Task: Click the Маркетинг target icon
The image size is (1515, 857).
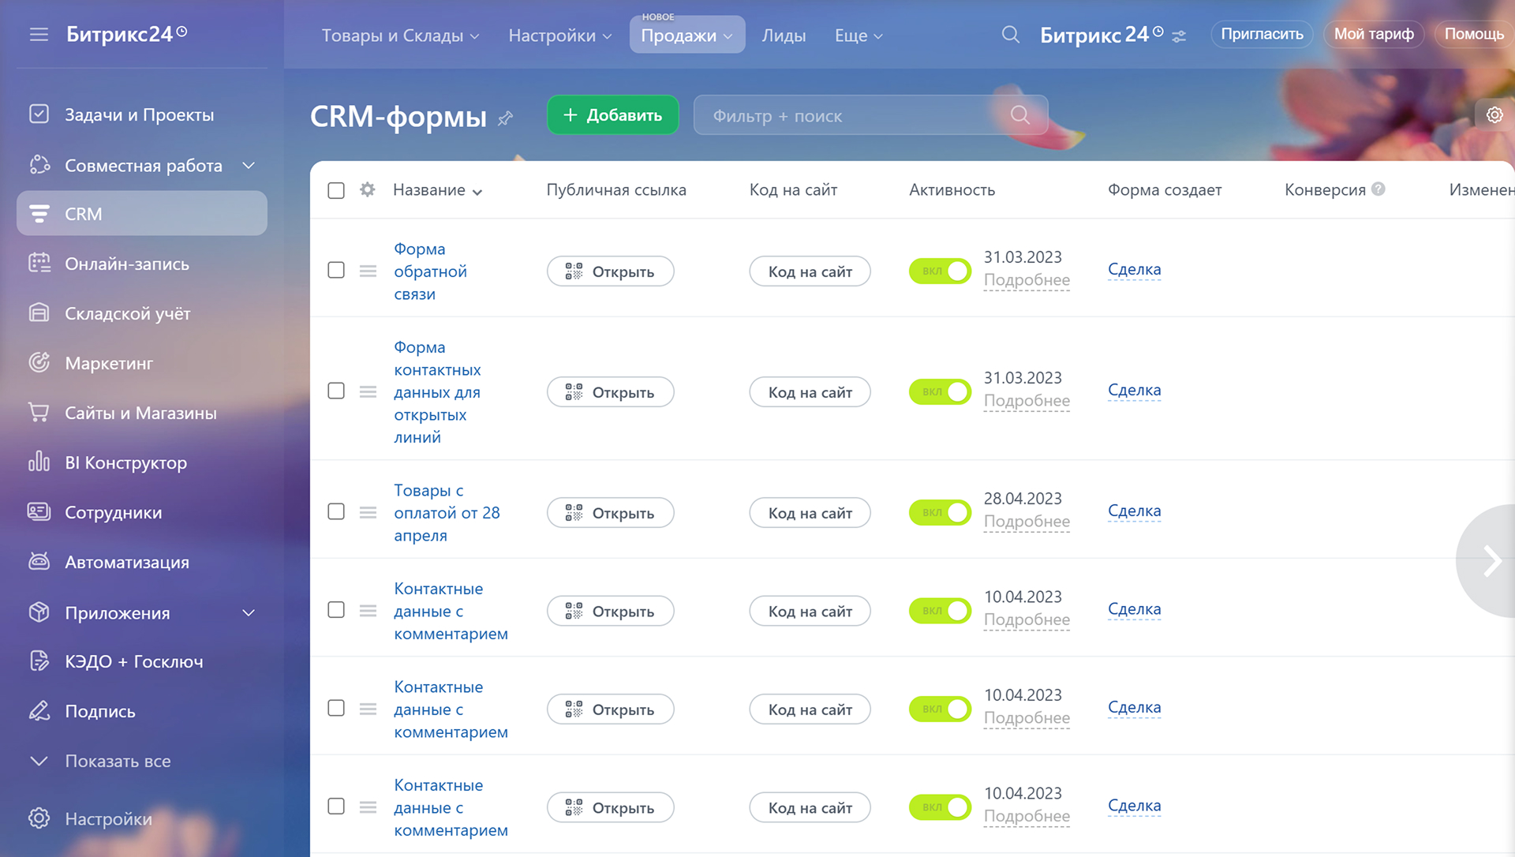Action: pyautogui.click(x=39, y=363)
